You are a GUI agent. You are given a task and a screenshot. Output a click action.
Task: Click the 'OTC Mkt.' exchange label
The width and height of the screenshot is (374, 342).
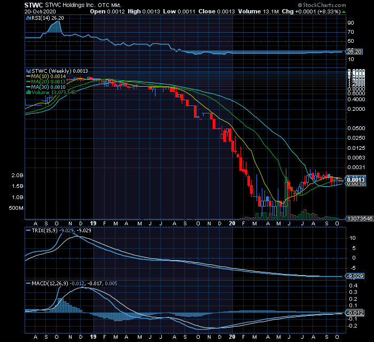(x=110, y=5)
